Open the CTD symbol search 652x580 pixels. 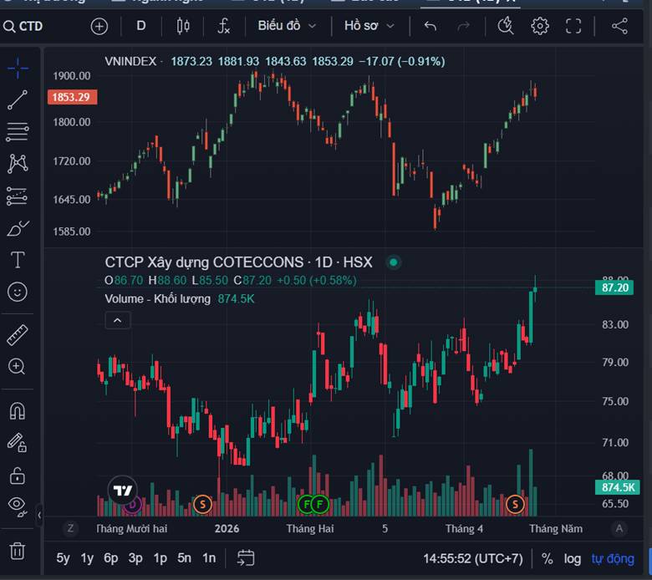(23, 26)
